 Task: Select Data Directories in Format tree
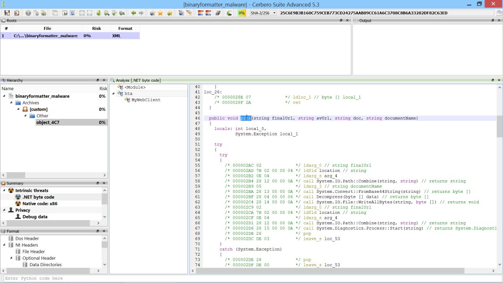click(45, 265)
